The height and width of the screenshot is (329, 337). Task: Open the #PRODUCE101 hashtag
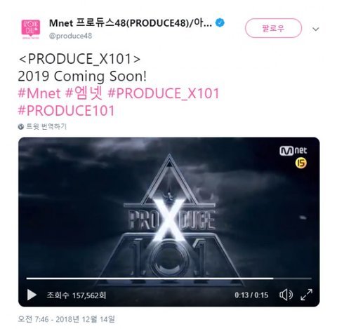(x=66, y=111)
